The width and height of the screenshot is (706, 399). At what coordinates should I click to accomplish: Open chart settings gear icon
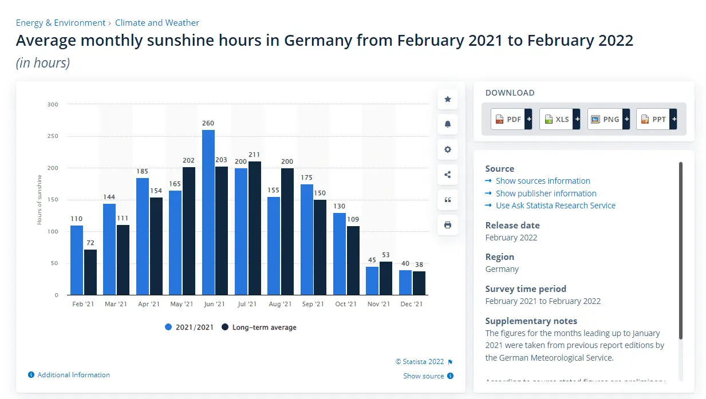[x=447, y=149]
